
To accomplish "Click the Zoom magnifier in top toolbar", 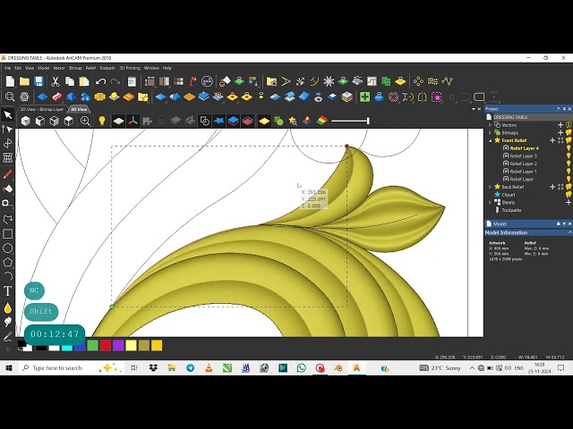I will [x=10, y=97].
